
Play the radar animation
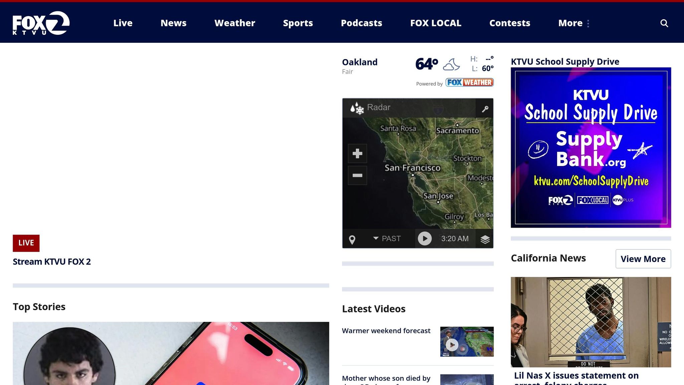(425, 239)
